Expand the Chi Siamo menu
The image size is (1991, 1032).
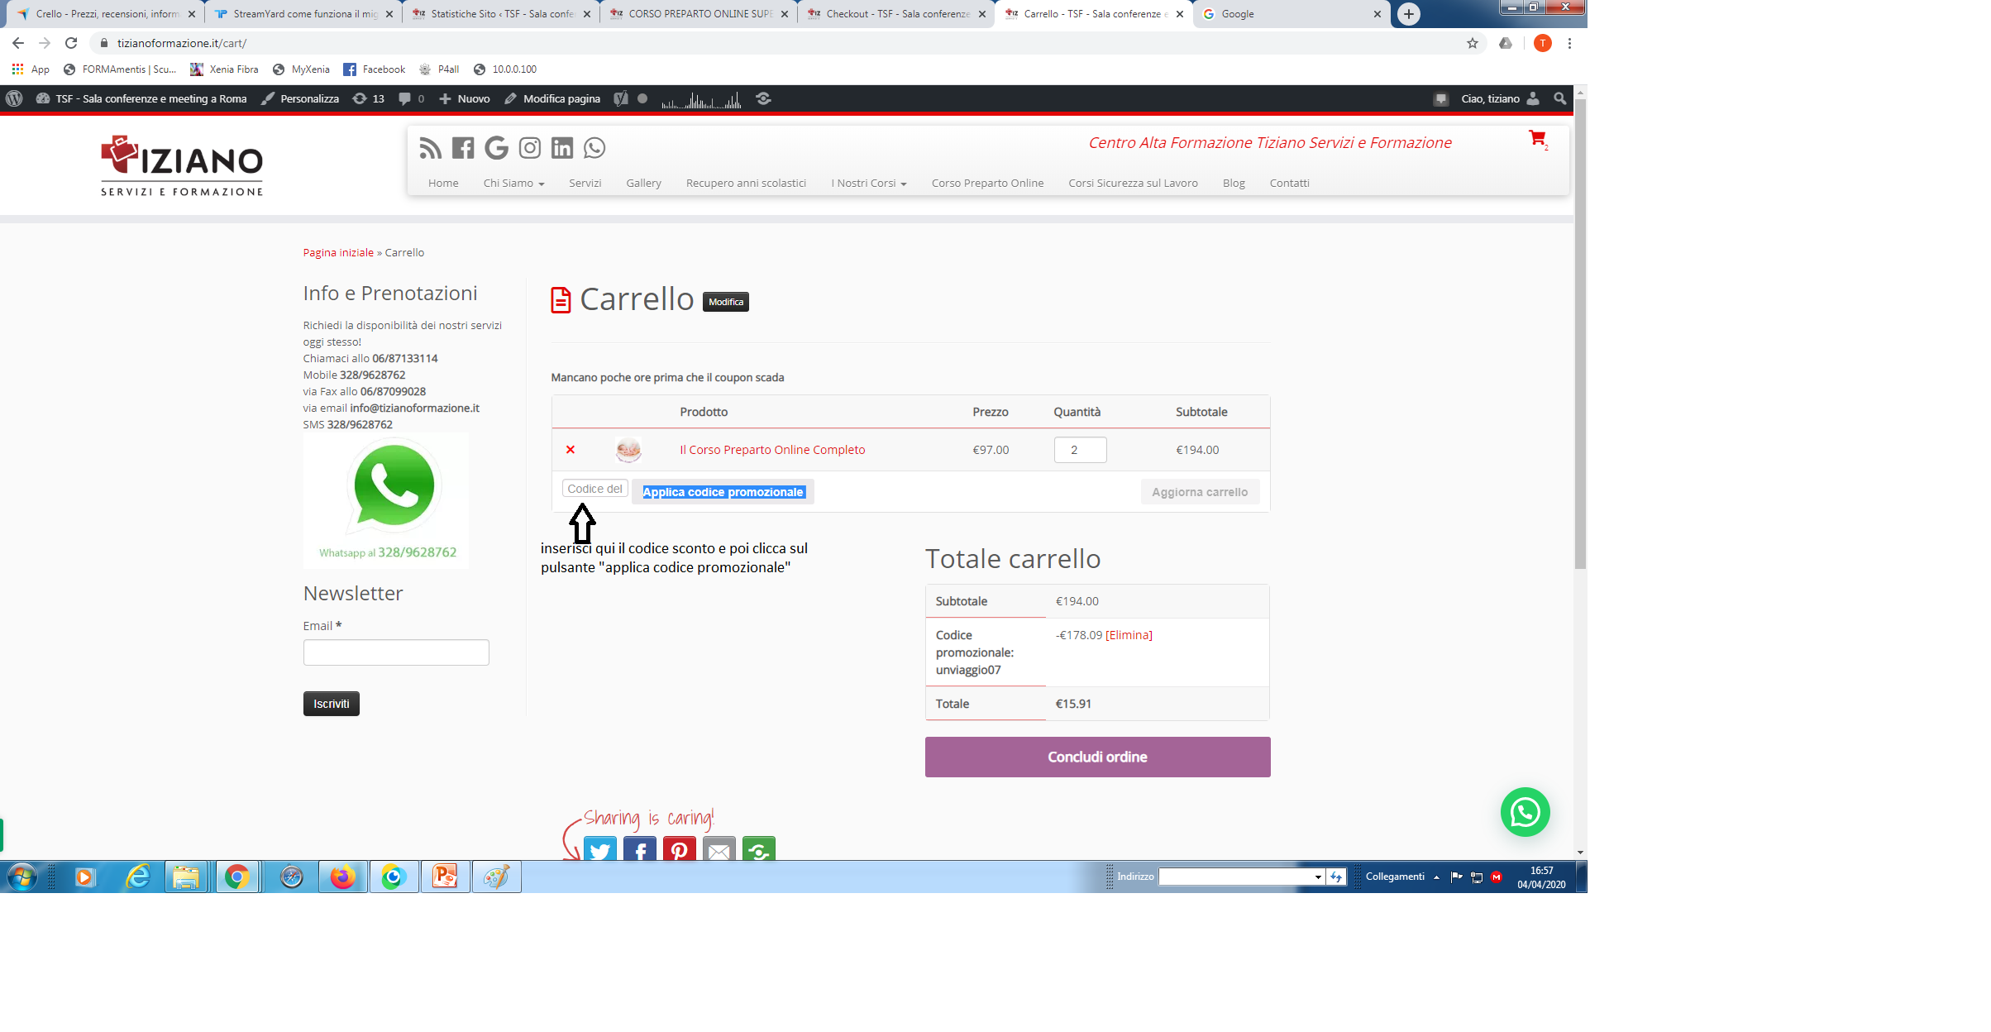click(x=513, y=184)
